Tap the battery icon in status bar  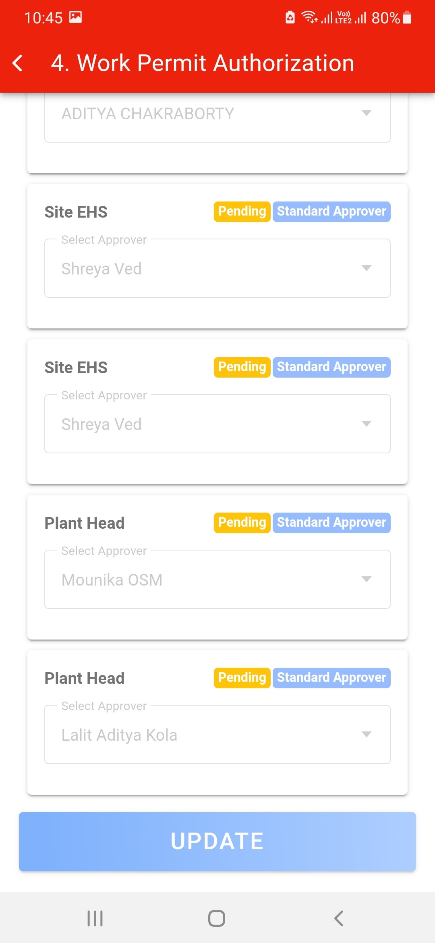tap(407, 18)
